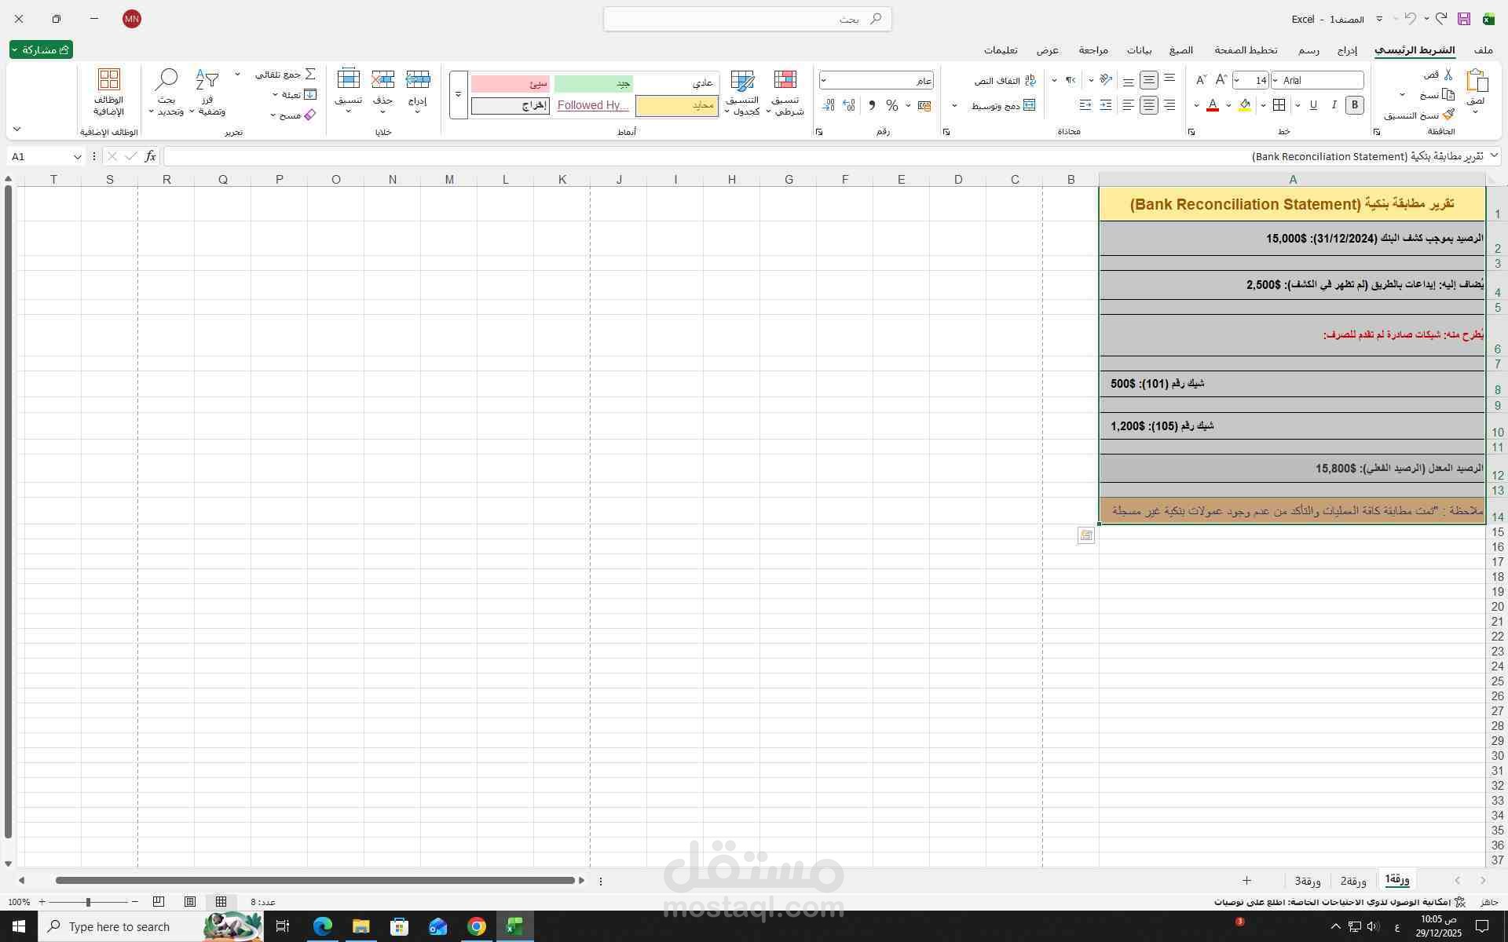Screen dimensions: 1508x942
Task: Click the green Share button
Action: click(x=42, y=49)
